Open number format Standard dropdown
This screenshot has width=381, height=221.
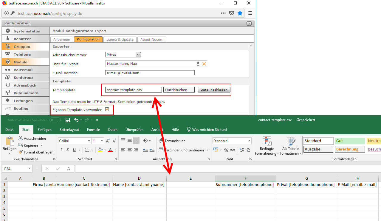tap(250, 141)
